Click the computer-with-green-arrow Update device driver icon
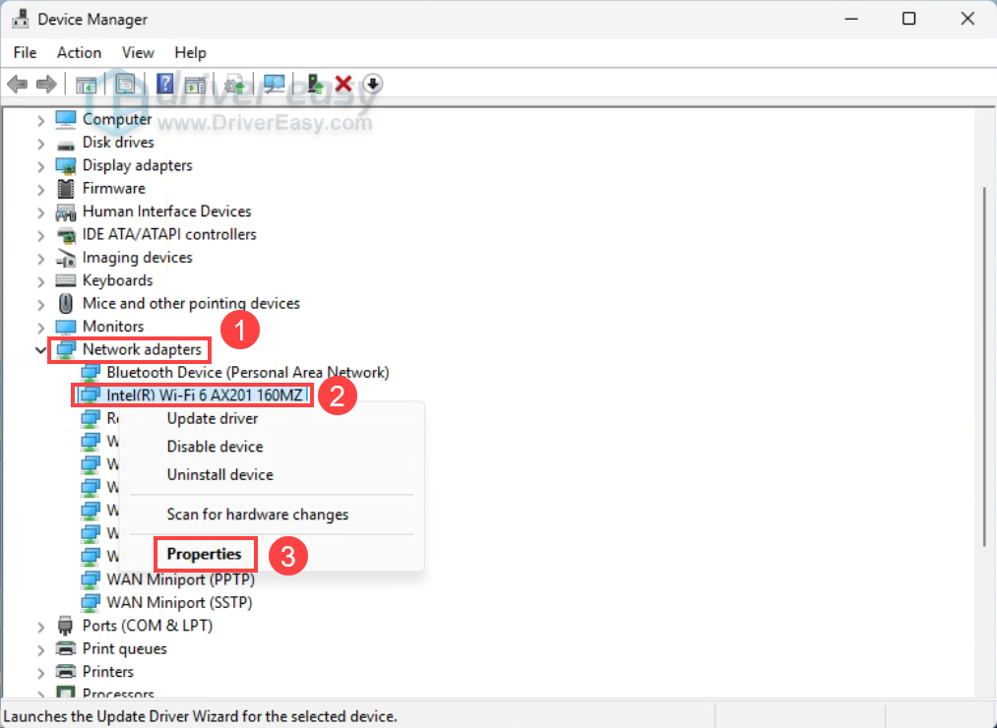997x728 pixels. pyautogui.click(x=315, y=84)
